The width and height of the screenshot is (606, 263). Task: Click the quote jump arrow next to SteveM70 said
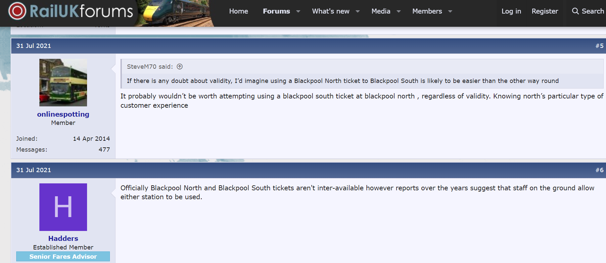point(180,67)
